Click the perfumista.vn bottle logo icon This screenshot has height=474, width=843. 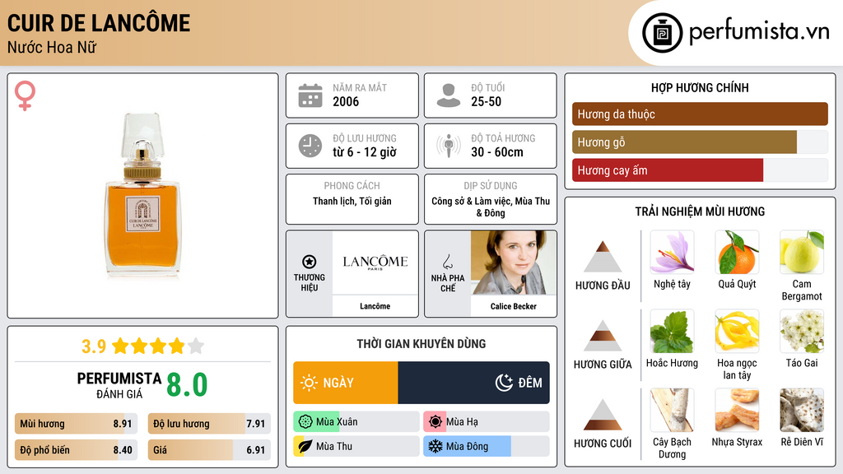pos(662,33)
